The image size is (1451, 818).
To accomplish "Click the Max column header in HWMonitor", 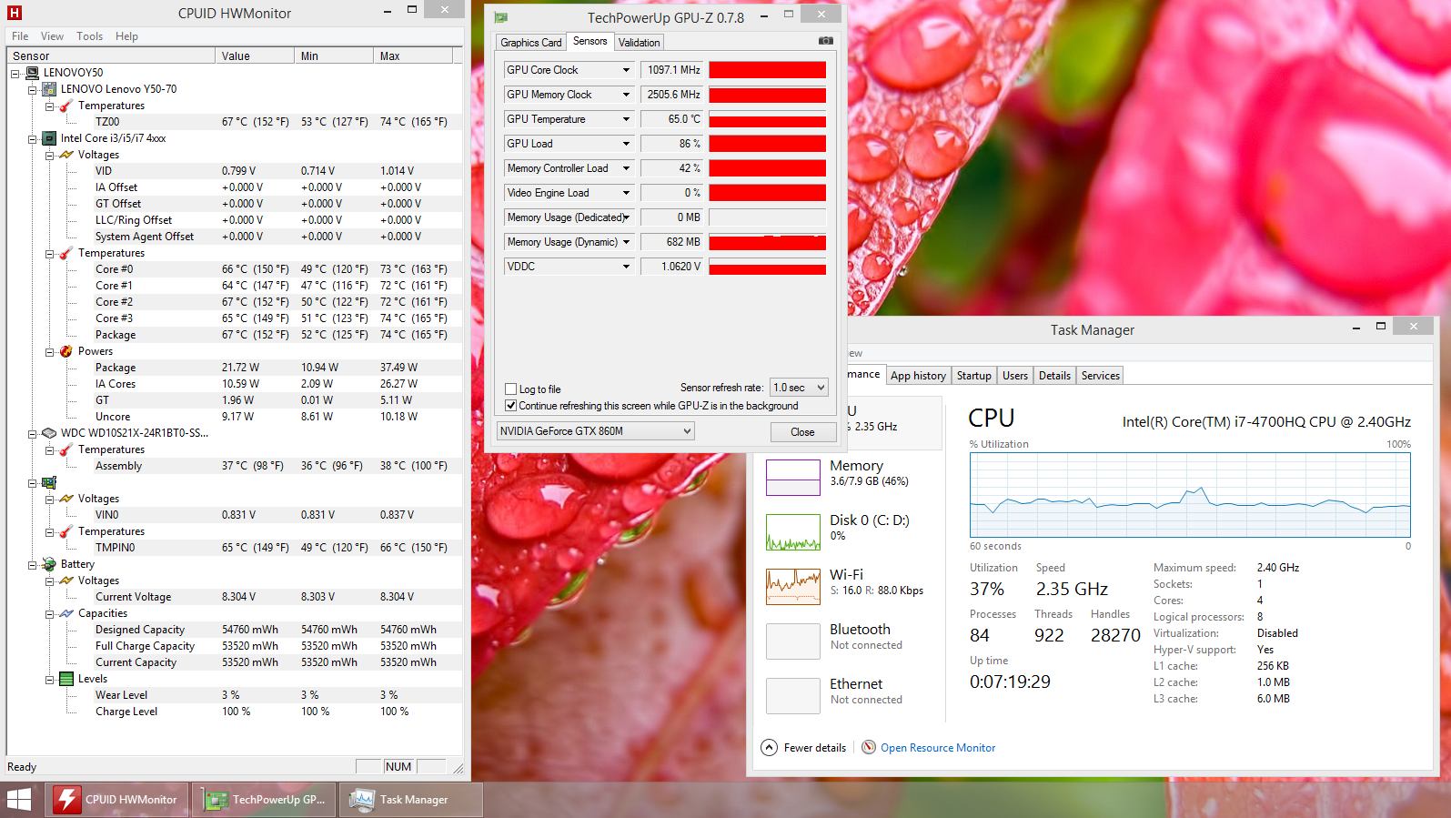I will pyautogui.click(x=413, y=56).
